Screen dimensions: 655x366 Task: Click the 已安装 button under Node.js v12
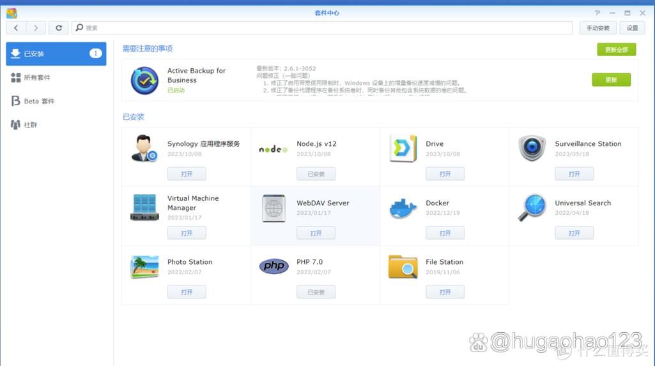pos(316,174)
